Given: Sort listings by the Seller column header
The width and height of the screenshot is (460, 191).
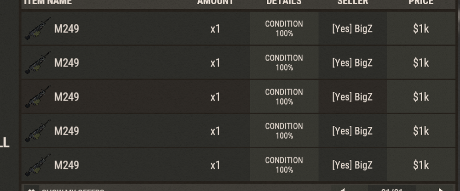Looking at the screenshot, I should 352,2.
